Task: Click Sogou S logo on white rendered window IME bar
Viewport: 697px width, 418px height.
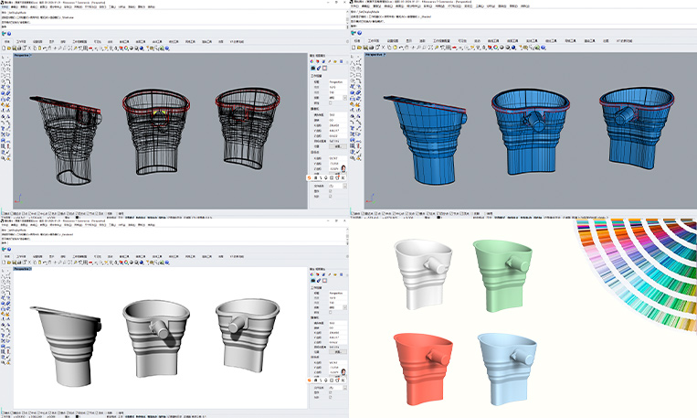Action: coord(310,380)
